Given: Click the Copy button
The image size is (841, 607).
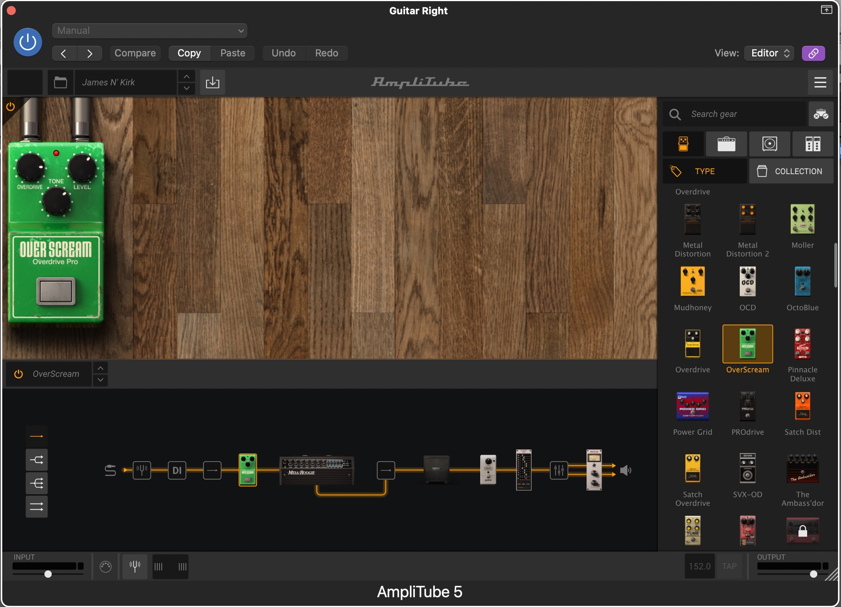Looking at the screenshot, I should pos(189,53).
